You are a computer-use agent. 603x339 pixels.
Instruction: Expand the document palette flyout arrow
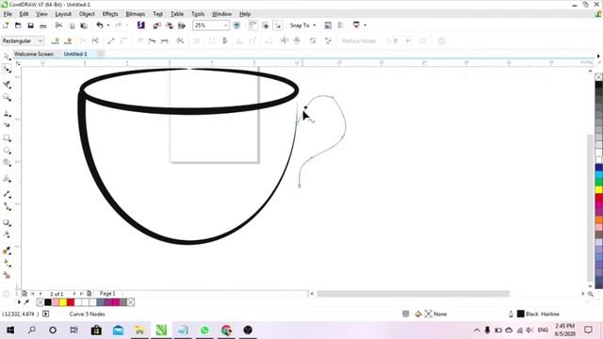[x=19, y=302]
